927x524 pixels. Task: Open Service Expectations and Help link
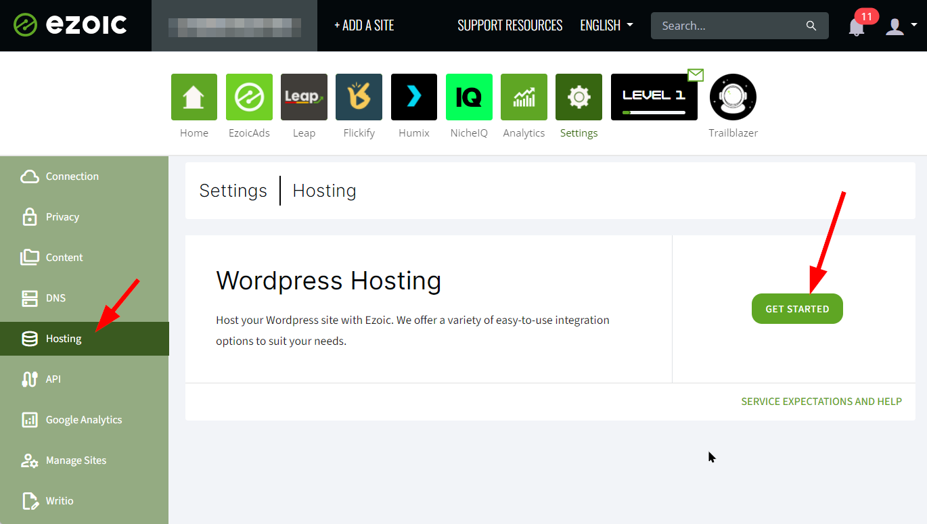(x=821, y=402)
